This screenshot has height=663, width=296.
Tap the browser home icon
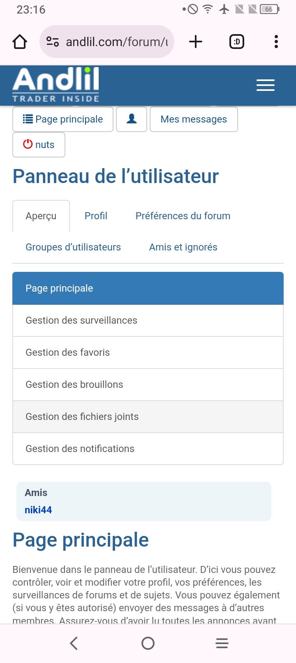(20, 42)
